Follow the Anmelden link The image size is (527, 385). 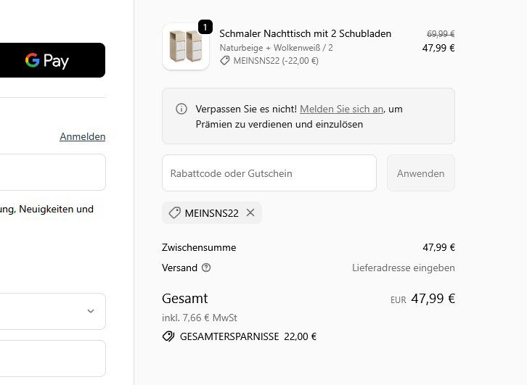click(82, 136)
